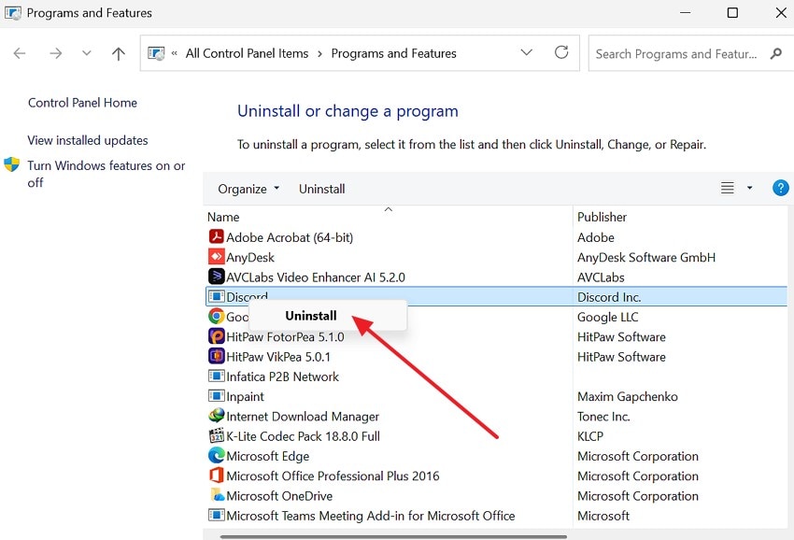Open View installed updates
794x540 pixels.
[x=87, y=140]
